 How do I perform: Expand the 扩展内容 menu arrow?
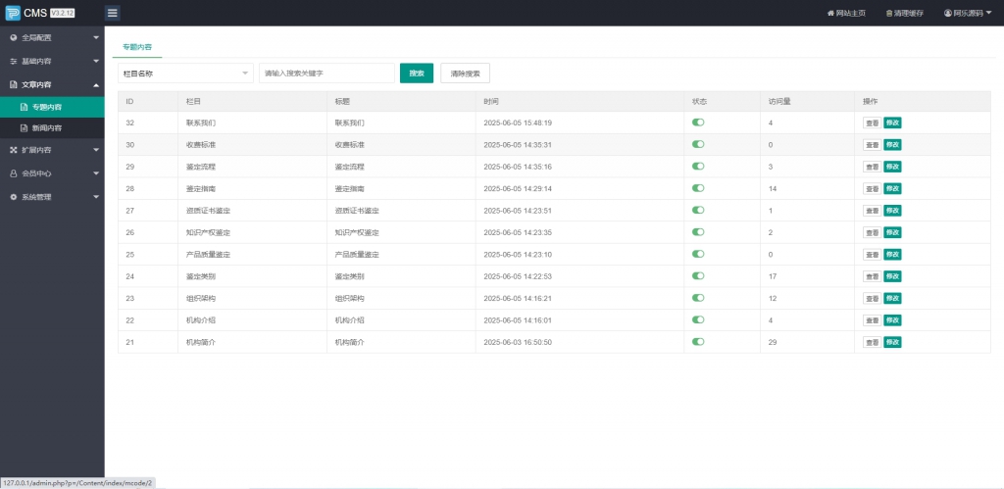point(96,150)
